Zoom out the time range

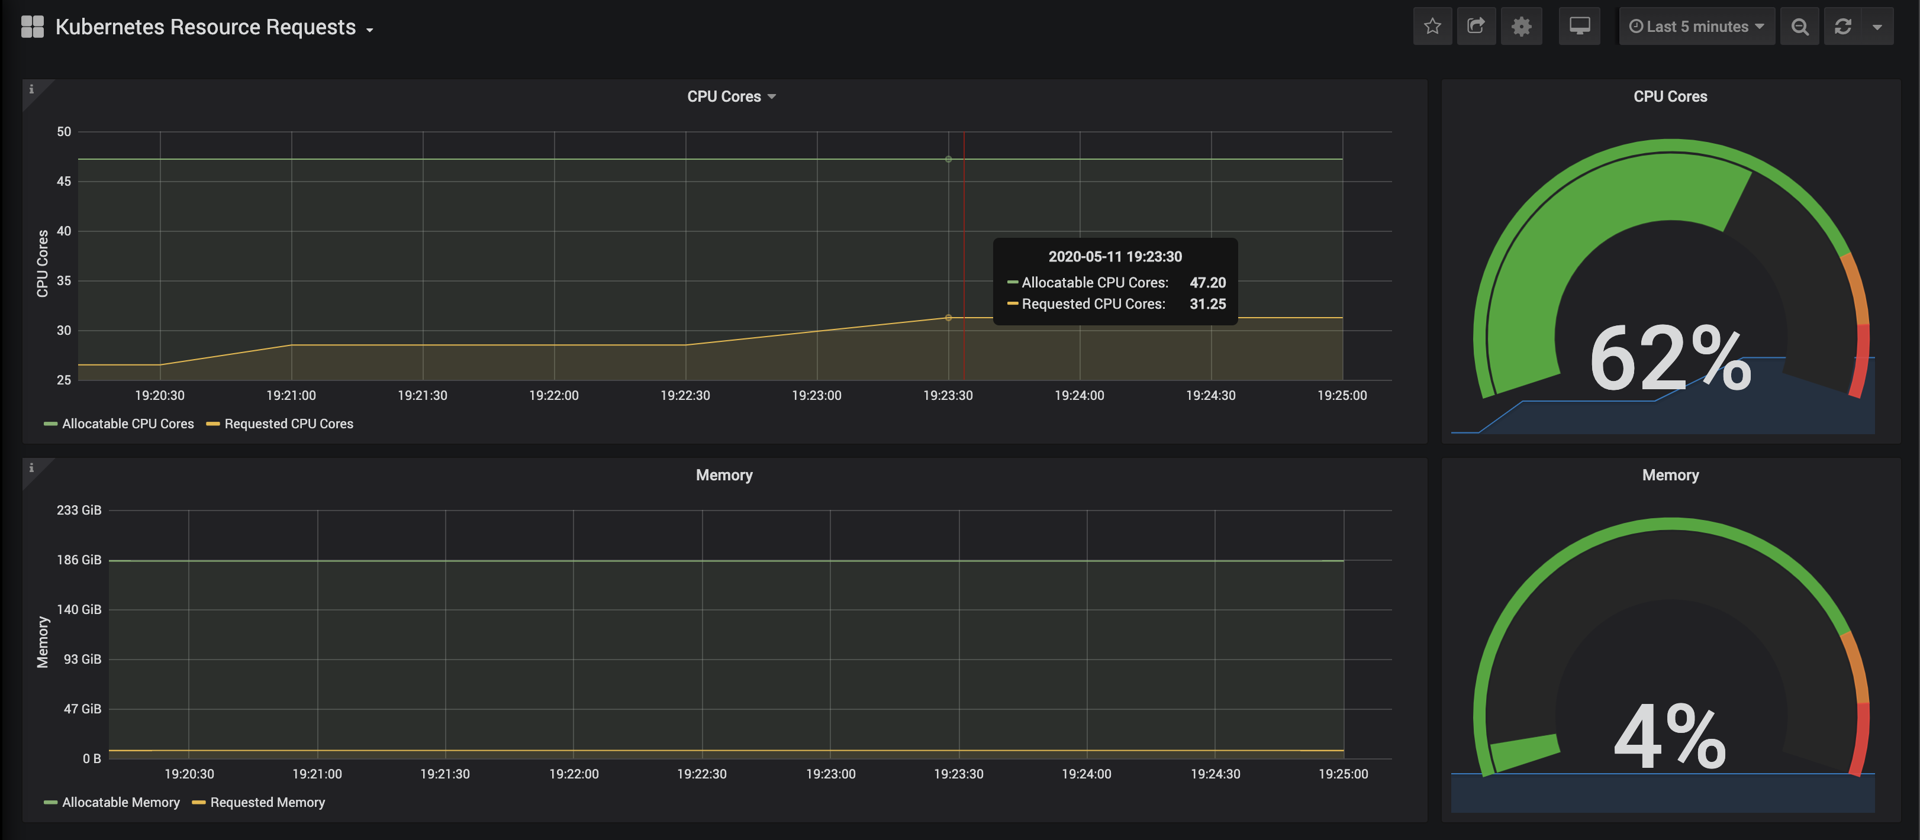pos(1799,27)
